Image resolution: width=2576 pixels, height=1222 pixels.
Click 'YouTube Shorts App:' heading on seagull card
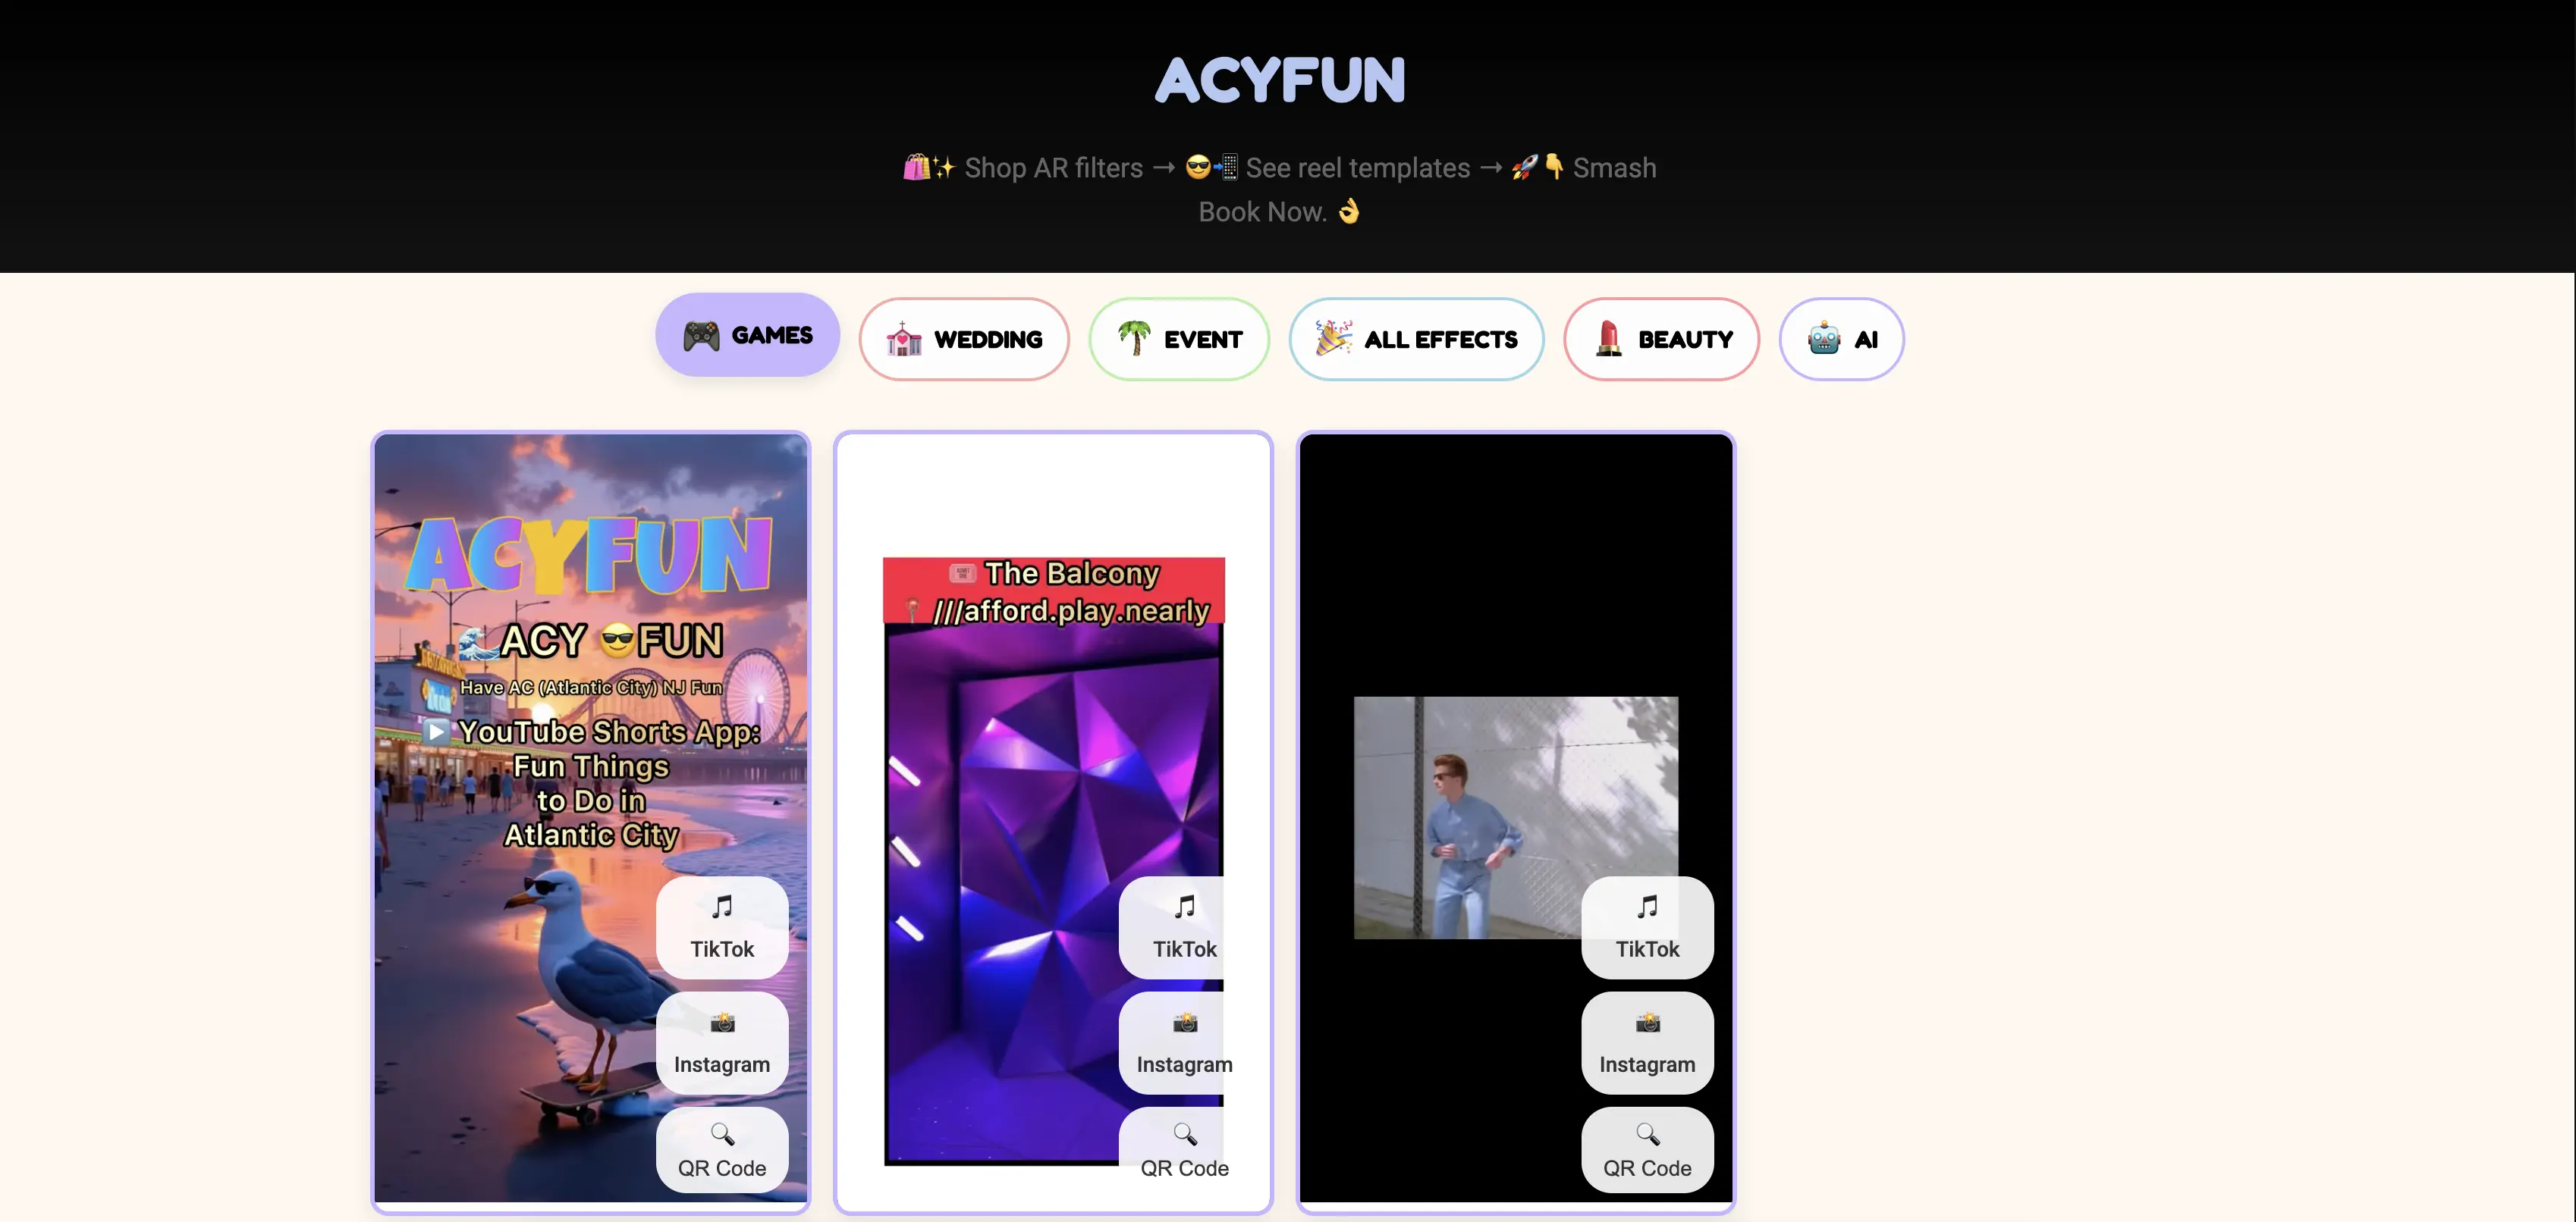pos(609,732)
